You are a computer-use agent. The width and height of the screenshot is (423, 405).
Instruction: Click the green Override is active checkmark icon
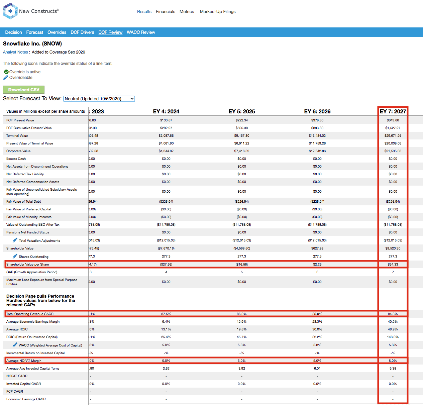[x=6, y=72]
